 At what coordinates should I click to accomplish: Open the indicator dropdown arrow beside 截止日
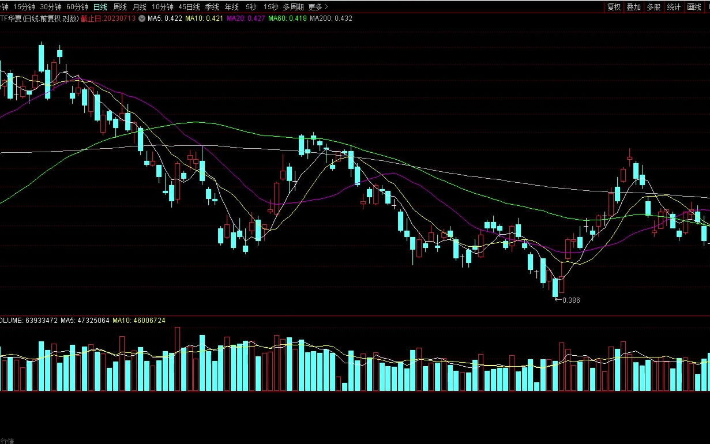tap(142, 18)
